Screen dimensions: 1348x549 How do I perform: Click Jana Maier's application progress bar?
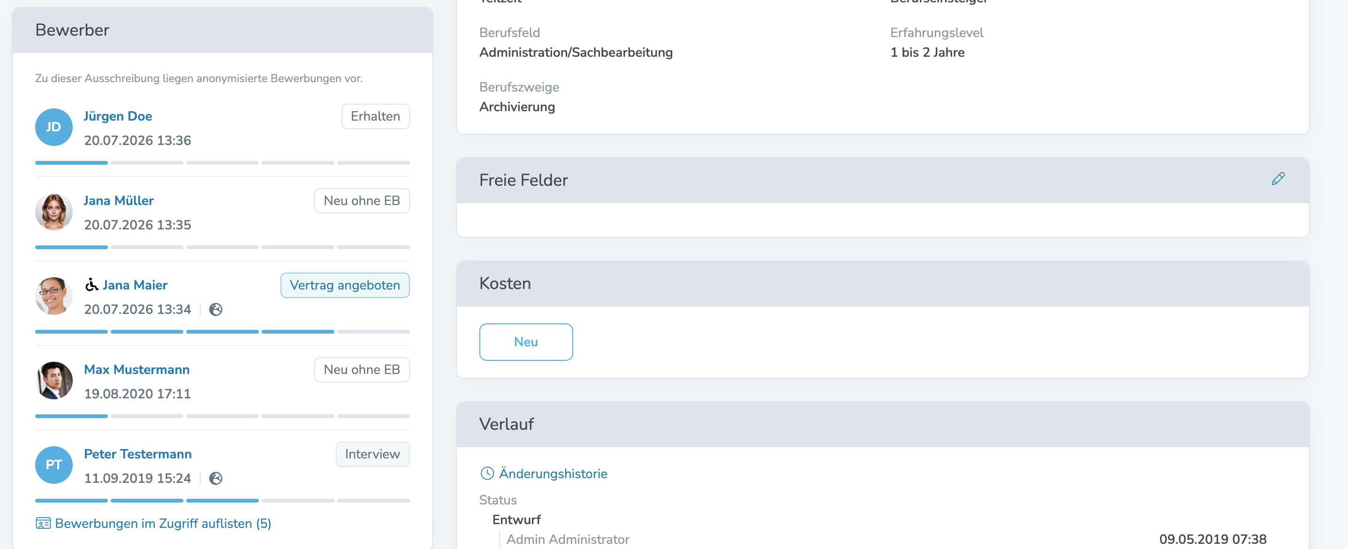click(x=222, y=332)
